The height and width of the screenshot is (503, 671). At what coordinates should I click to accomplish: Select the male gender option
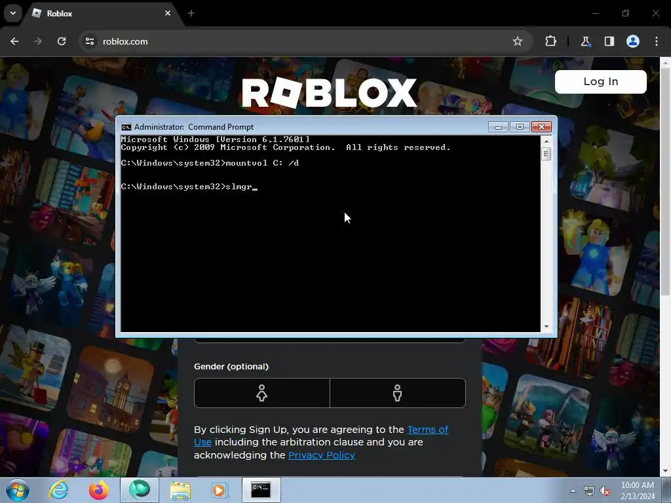[x=398, y=393]
